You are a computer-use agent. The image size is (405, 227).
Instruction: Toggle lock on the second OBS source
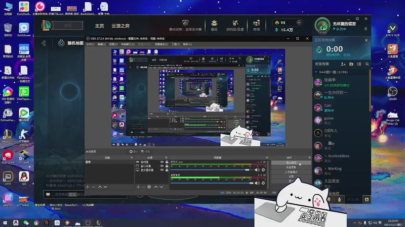[167, 166]
